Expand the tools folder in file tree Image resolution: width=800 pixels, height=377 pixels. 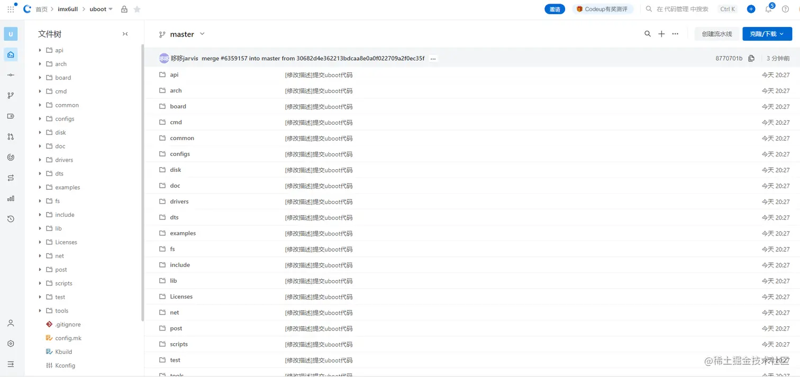pyautogui.click(x=40, y=311)
